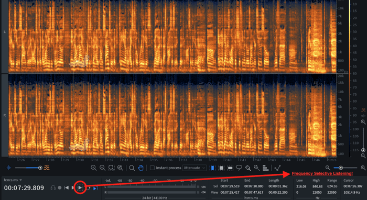The height and width of the screenshot is (200, 367).
Task: Zoom out fully to whole file
Action: tap(120, 168)
